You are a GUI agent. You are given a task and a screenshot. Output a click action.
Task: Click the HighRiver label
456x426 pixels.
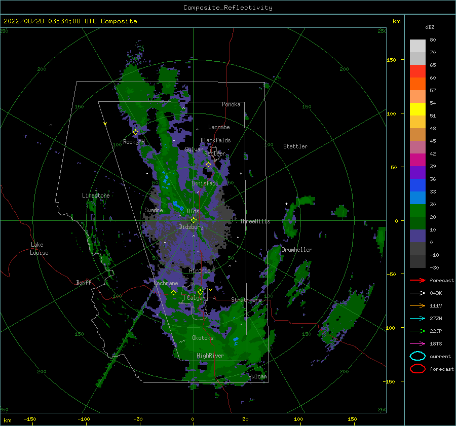210,356
